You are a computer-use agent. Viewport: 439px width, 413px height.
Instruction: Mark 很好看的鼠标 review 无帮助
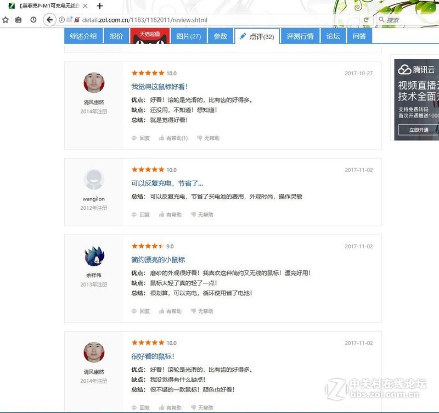point(202,408)
